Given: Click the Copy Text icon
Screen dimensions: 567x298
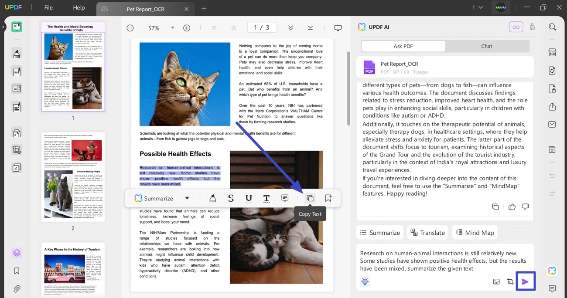Looking at the screenshot, I should coord(310,198).
